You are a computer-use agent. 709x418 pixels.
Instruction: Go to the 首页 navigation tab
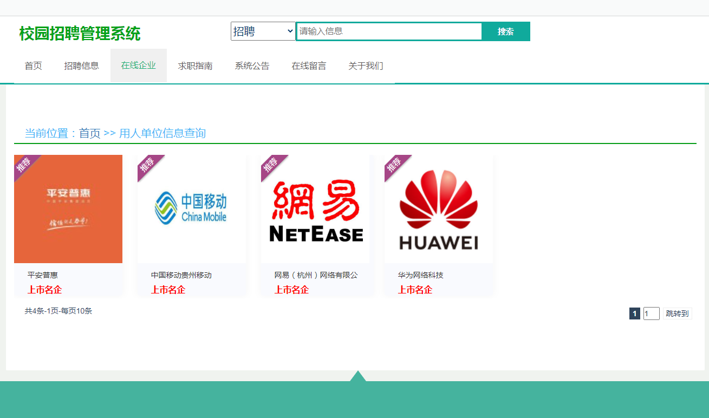[x=33, y=66]
